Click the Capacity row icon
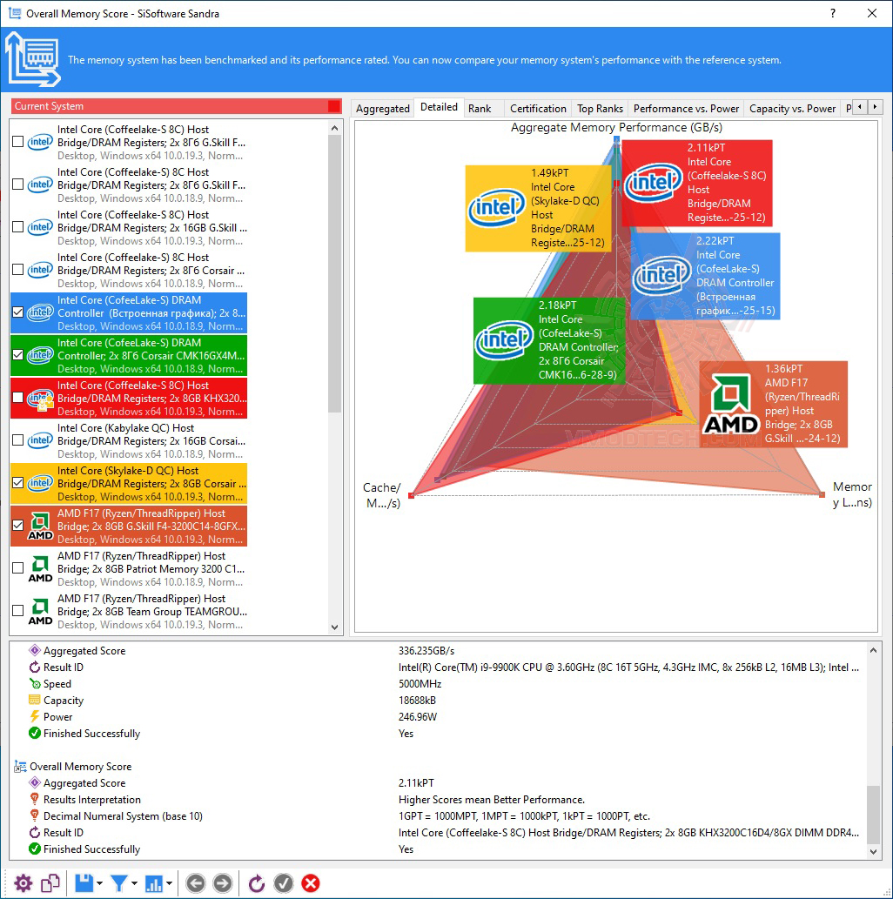Screen dimensions: 893x899 click(35, 700)
